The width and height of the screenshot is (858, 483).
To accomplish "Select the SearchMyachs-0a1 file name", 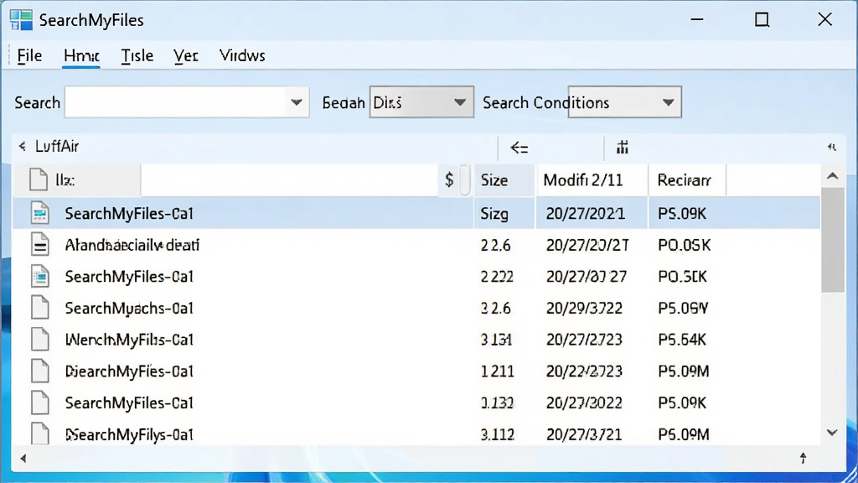I will tap(129, 309).
